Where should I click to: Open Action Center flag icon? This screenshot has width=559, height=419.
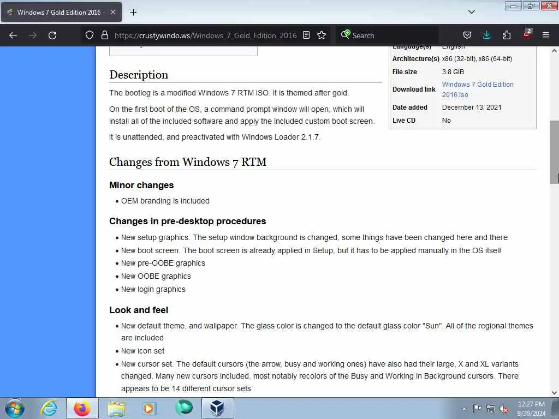coord(477,409)
